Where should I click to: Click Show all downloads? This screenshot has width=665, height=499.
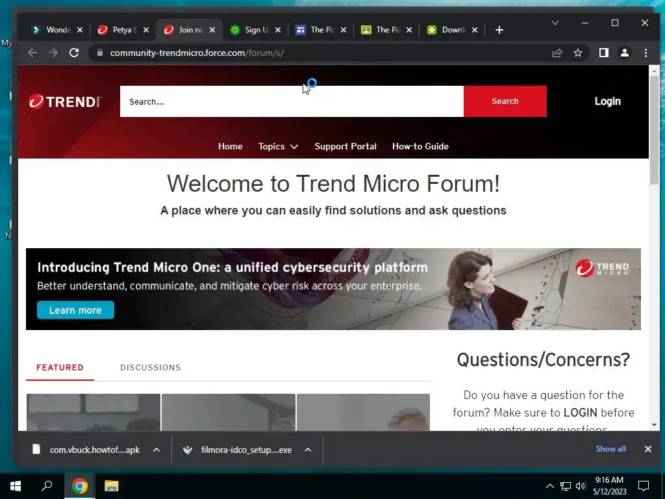point(610,449)
